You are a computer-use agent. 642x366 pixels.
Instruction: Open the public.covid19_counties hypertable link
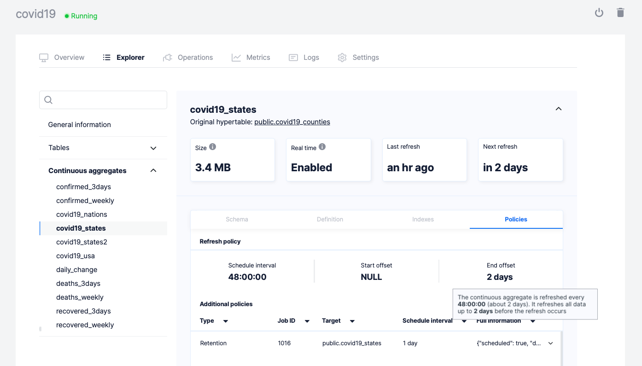[x=292, y=122]
